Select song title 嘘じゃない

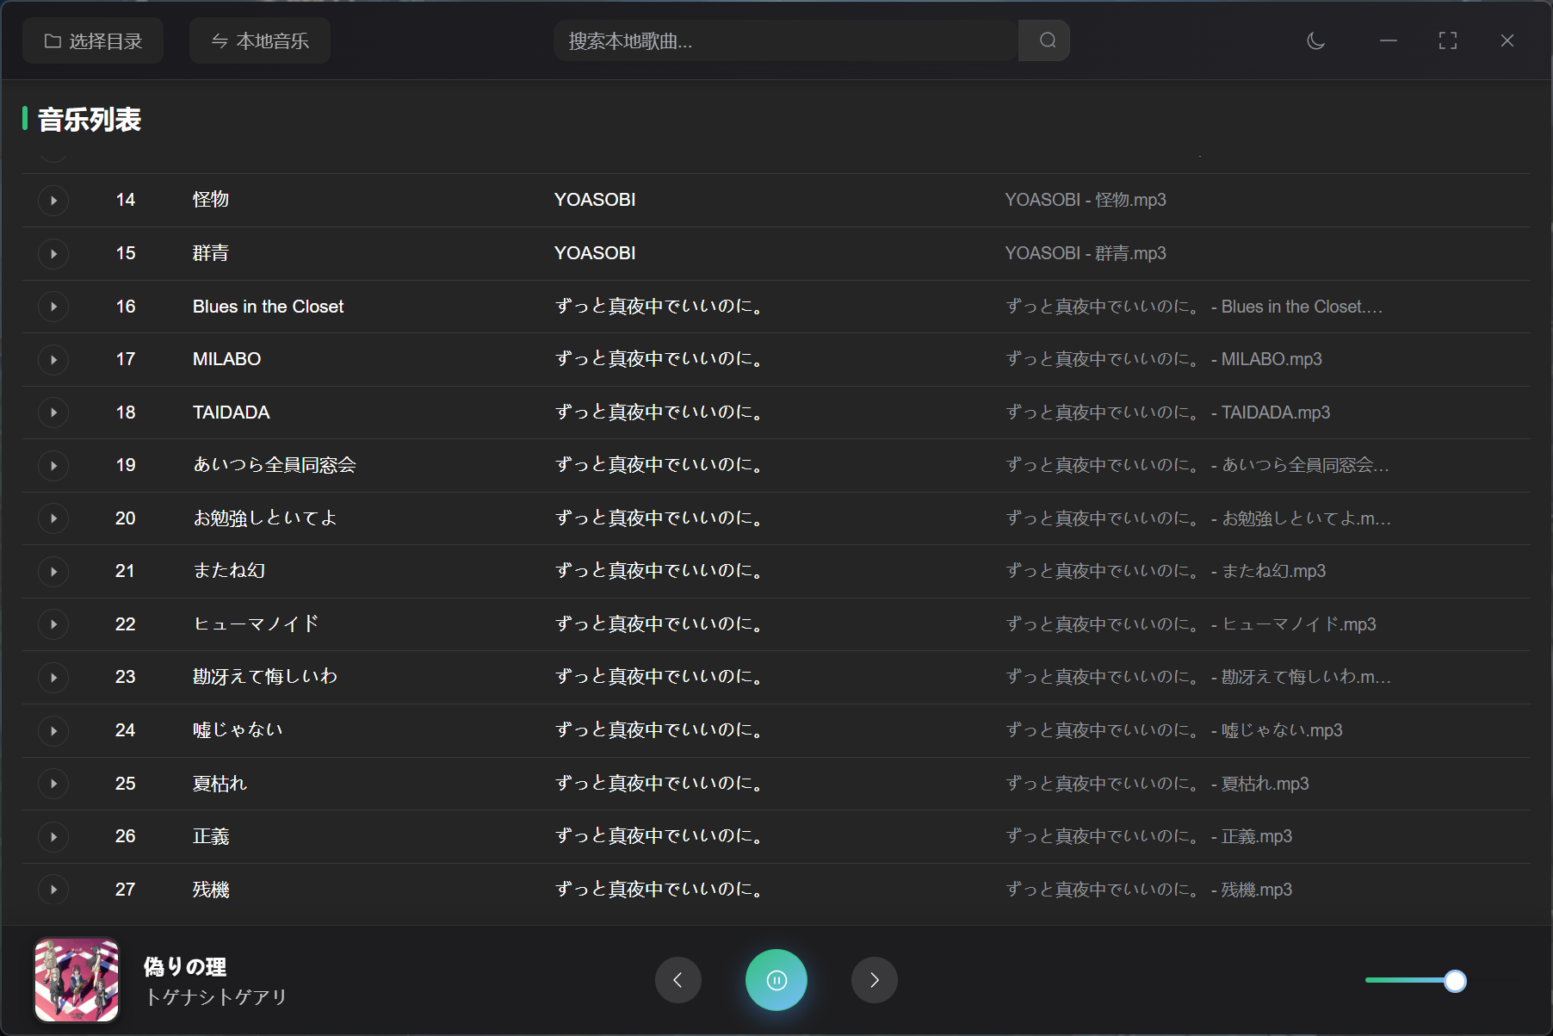point(238,730)
